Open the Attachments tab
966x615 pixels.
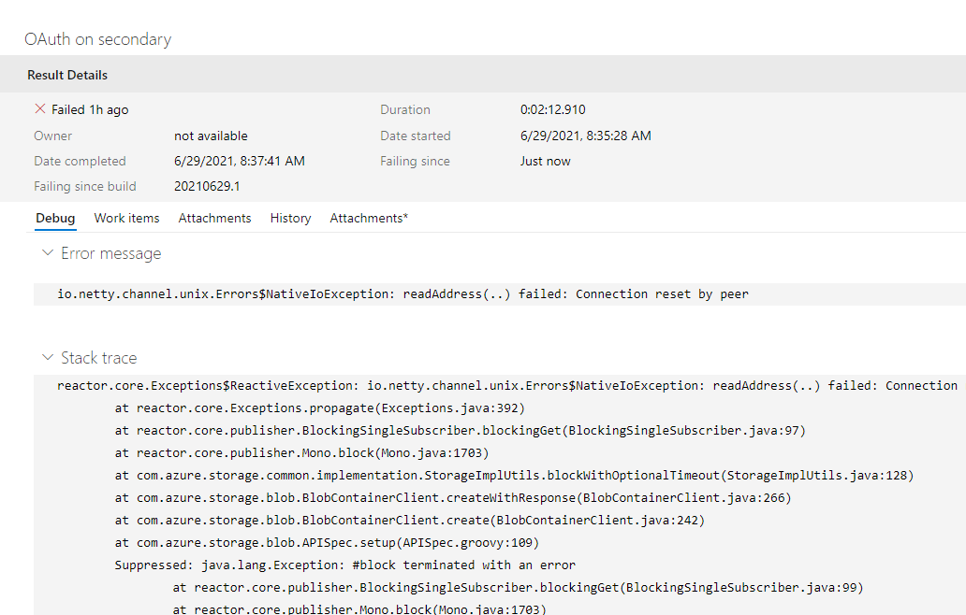pyautogui.click(x=215, y=219)
